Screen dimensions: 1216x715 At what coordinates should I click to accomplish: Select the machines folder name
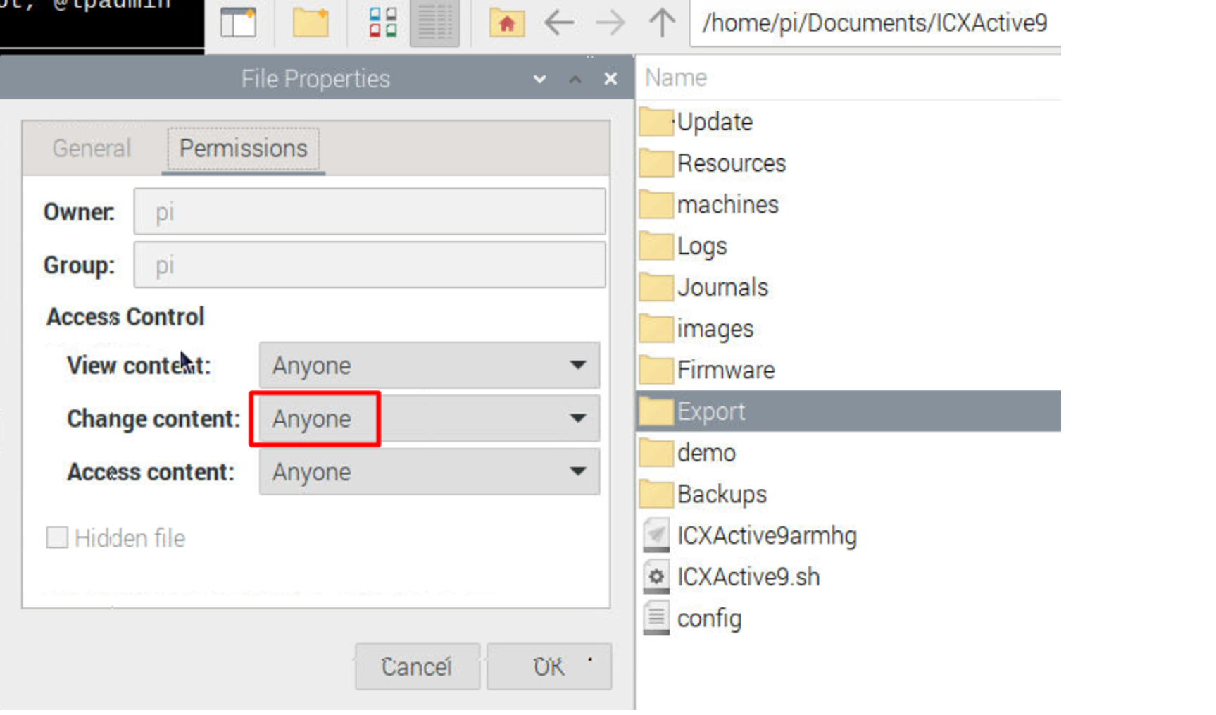point(727,205)
